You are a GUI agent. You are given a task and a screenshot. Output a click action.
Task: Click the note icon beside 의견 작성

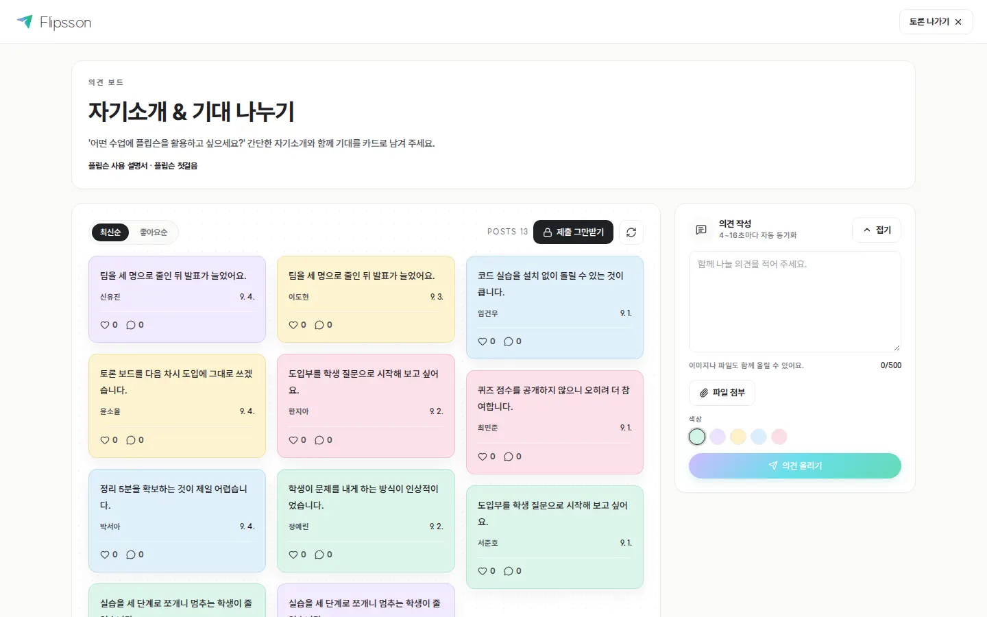click(701, 230)
